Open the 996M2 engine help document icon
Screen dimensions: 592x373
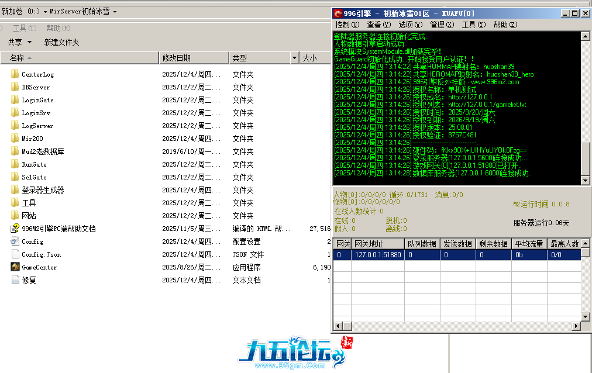(x=15, y=229)
